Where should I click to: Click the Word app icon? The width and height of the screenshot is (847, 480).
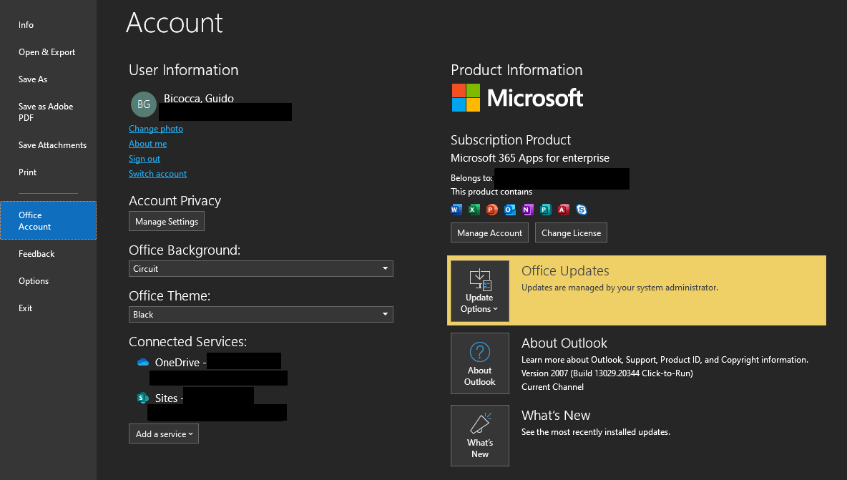(456, 210)
